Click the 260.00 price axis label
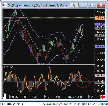The image size is (108, 106). (101, 60)
